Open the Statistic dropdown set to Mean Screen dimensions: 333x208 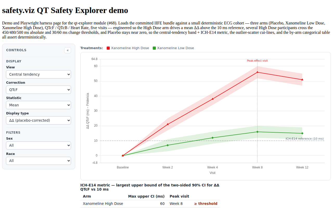[39, 105]
